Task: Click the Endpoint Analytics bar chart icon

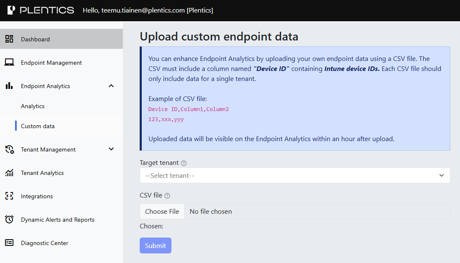Action: [x=9, y=86]
